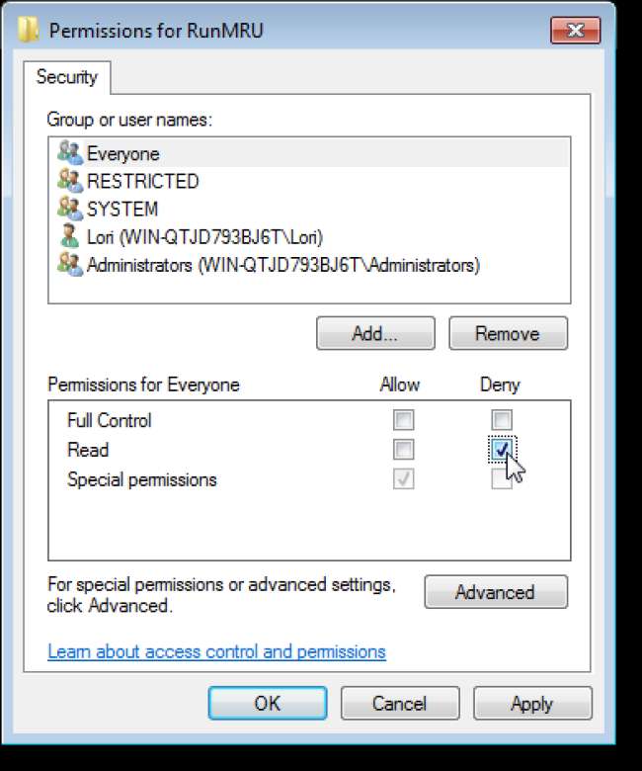Click the Lori user icon
The width and height of the screenshot is (642, 771).
tap(69, 237)
